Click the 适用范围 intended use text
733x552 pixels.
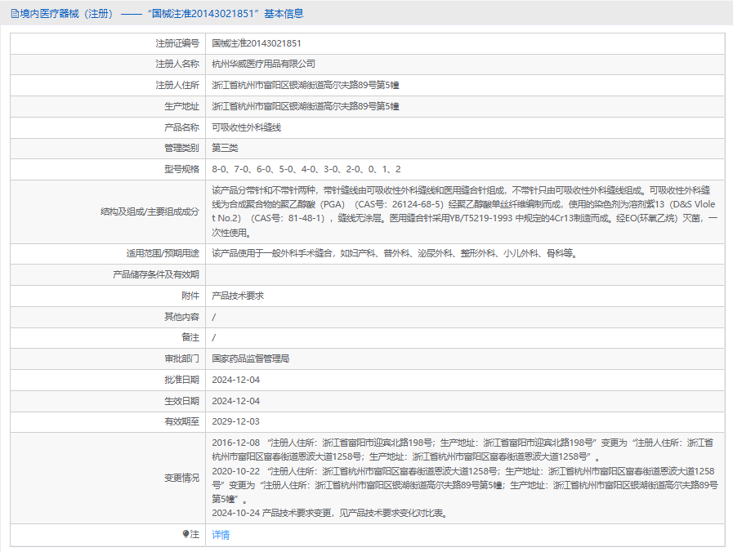[395, 253]
